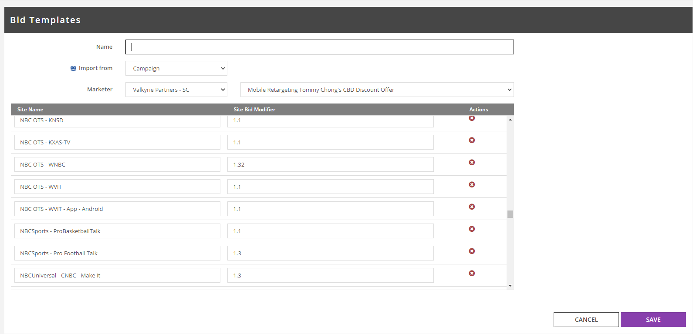Edit bid modifier 1.3 for Pro Football Talk
The image size is (693, 334).
331,253
